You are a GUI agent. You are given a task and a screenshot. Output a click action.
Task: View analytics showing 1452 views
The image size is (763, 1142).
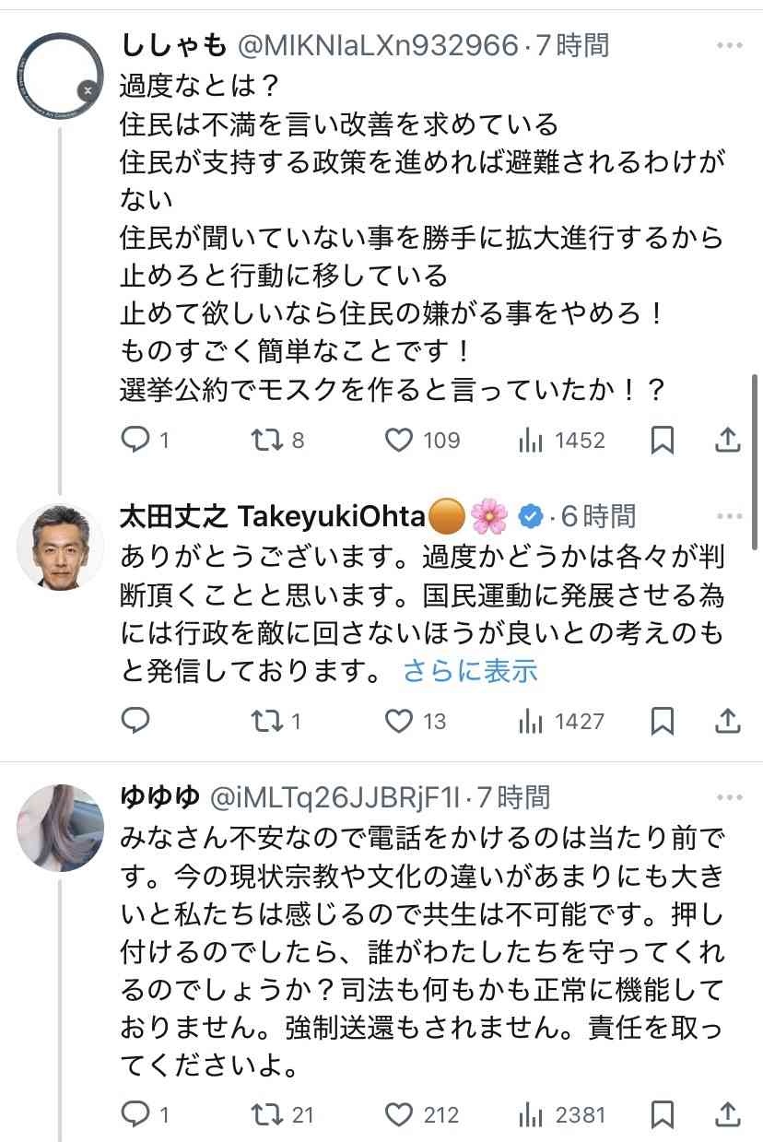(x=532, y=441)
